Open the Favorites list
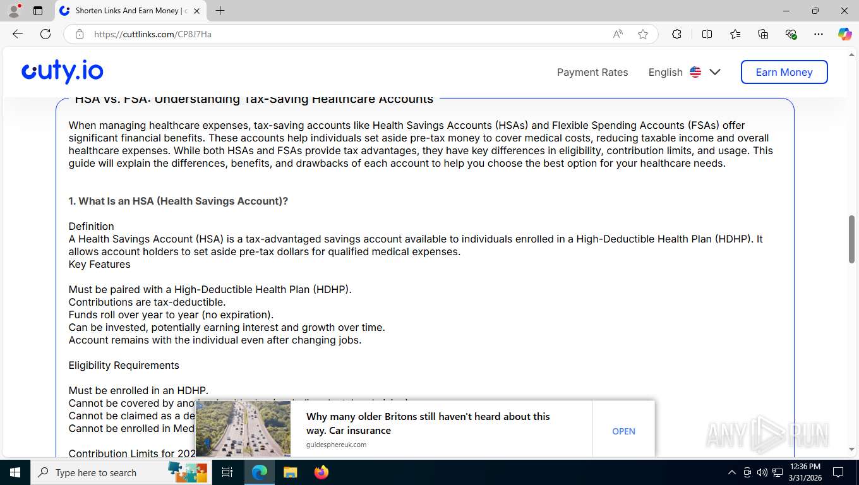The image size is (859, 485). tap(735, 34)
